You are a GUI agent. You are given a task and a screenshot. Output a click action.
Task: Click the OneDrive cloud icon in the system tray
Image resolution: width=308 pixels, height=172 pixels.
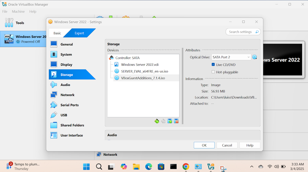tap(261, 167)
